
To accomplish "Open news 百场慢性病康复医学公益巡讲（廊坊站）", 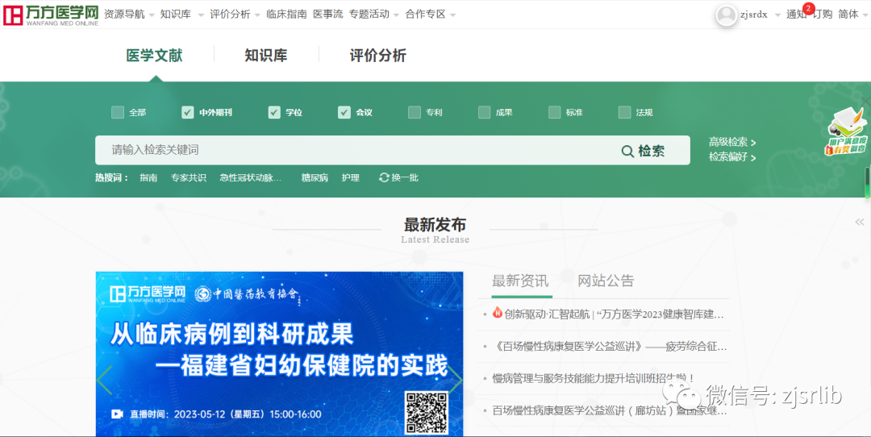I will [610, 411].
